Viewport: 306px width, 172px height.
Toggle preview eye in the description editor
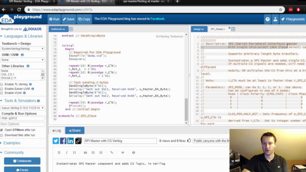click(x=122, y=152)
